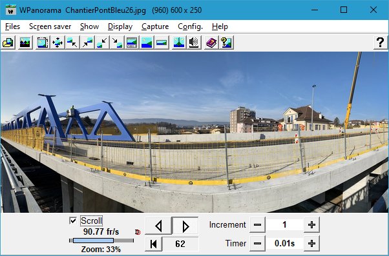This screenshot has width=389, height=256.
Task: Maximize the WPanorama window
Action: tap(344, 10)
